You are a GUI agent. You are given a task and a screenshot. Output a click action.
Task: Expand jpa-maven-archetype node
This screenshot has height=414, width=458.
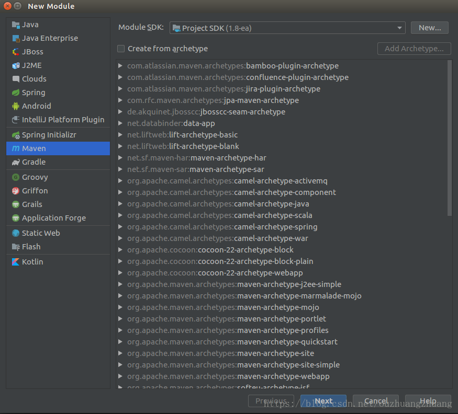pyautogui.click(x=120, y=100)
